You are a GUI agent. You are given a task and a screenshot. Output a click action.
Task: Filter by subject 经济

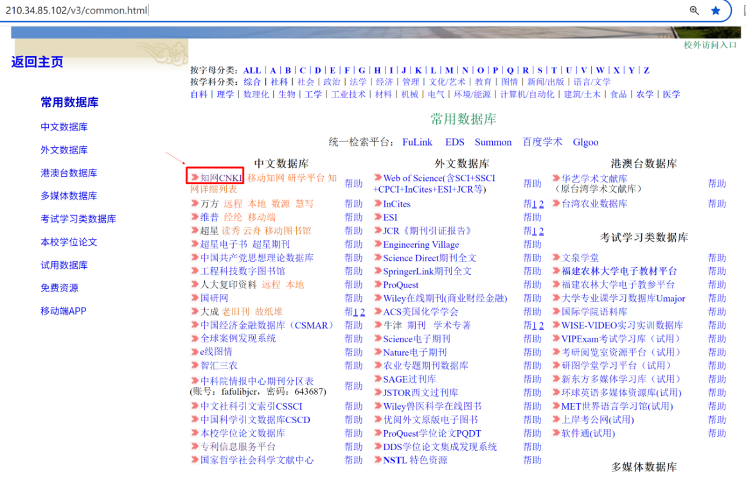pos(384,82)
